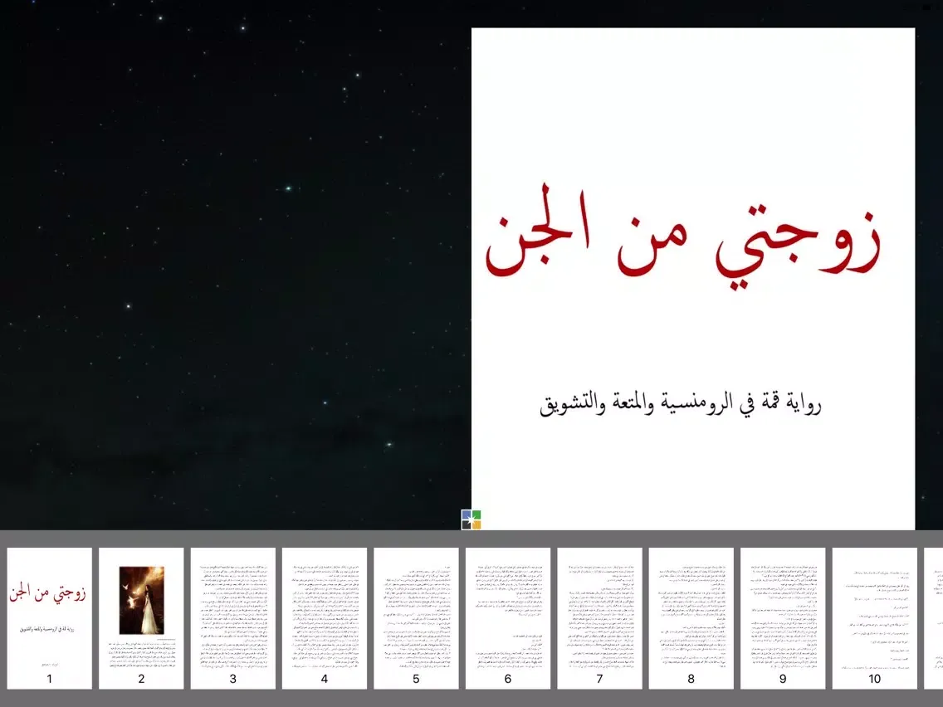Click subtitle رواية قمة في الرومنسية والمتعة والتشويق
Screen dimensions: 943x707
[680, 403]
